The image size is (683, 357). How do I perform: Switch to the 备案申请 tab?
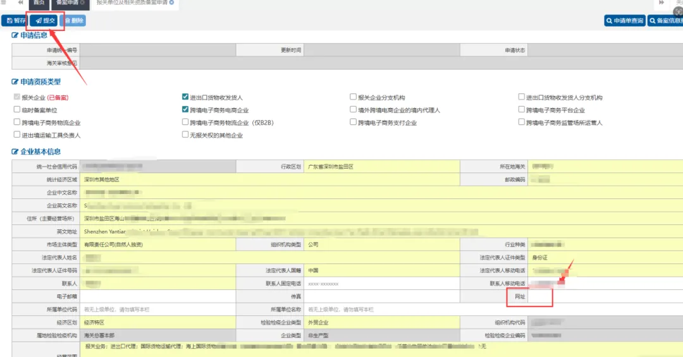[x=66, y=3]
